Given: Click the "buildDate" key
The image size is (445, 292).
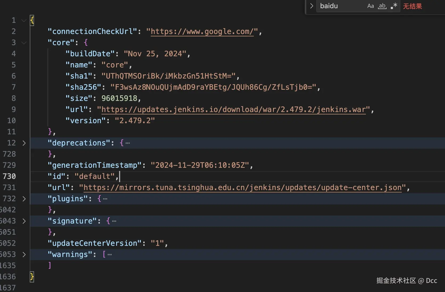Looking at the screenshot, I should coord(90,54).
